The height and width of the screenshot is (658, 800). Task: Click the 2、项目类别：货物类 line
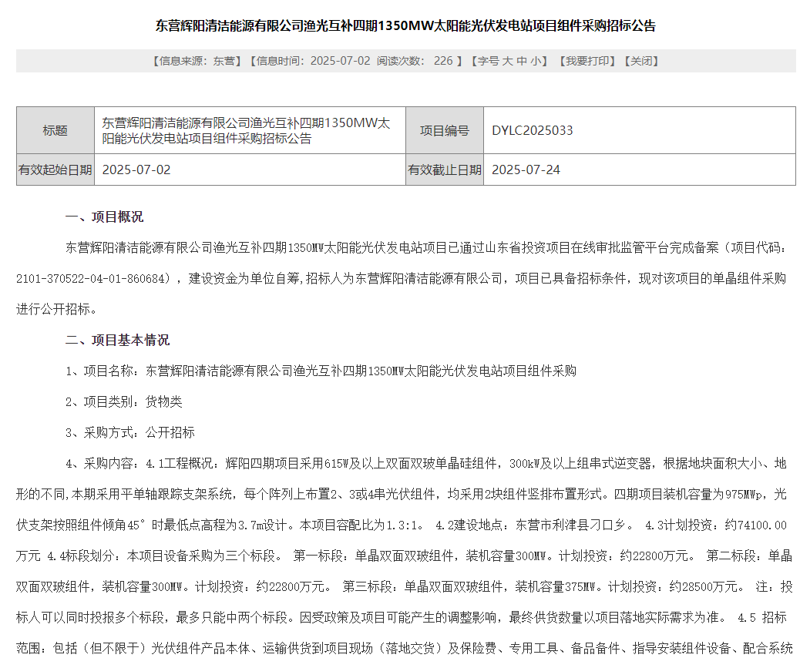pos(124,401)
